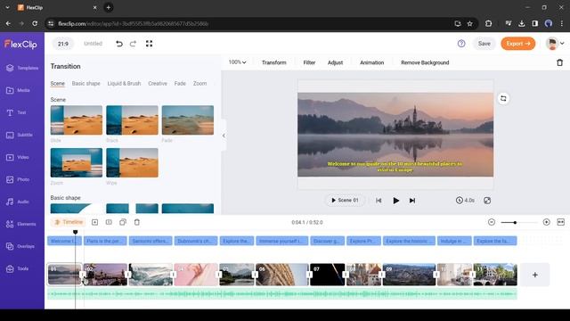Add a new scene with plus tile
The width and height of the screenshot is (570, 321).
click(x=534, y=275)
